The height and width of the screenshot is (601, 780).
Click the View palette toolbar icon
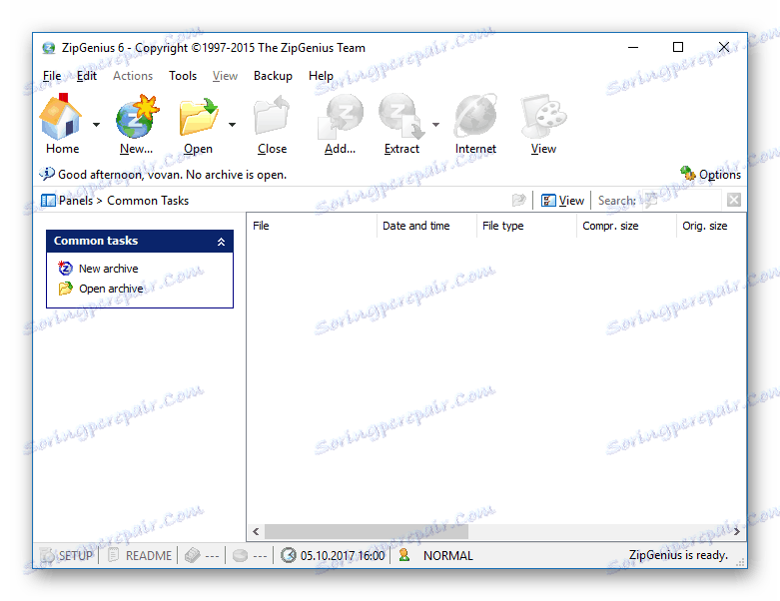click(543, 117)
